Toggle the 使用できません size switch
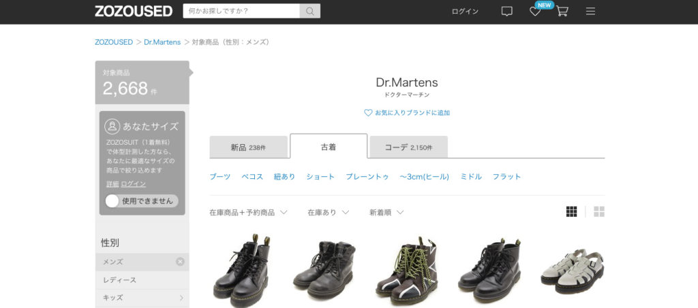The width and height of the screenshot is (698, 308). [142, 201]
